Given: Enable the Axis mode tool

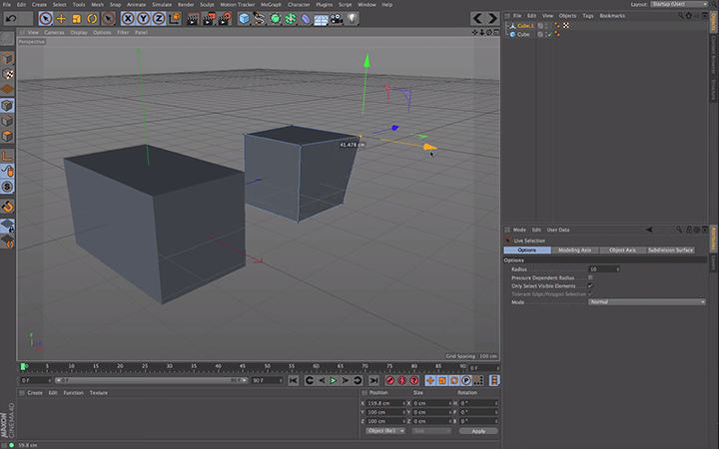Looking at the screenshot, I should tap(7, 156).
